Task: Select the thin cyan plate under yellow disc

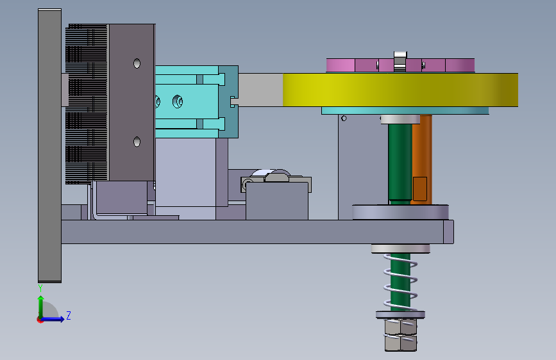Action: click(x=405, y=111)
